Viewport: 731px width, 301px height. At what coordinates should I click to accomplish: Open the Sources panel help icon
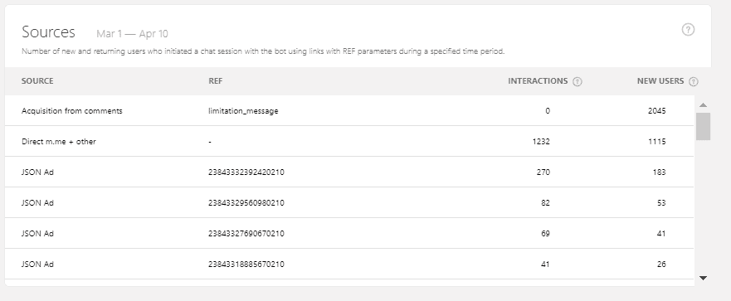[x=688, y=30]
